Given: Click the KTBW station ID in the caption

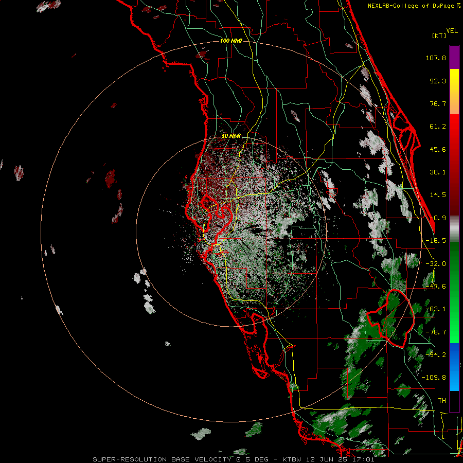Looking at the screenshot, I should [x=292, y=459].
